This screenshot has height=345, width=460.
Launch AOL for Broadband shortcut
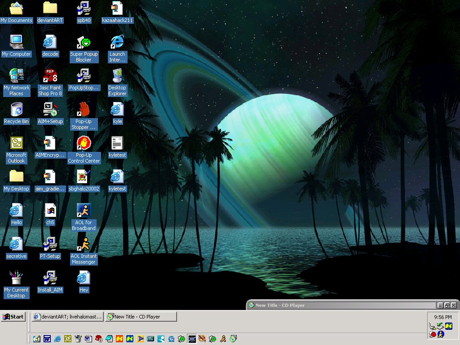point(84,218)
